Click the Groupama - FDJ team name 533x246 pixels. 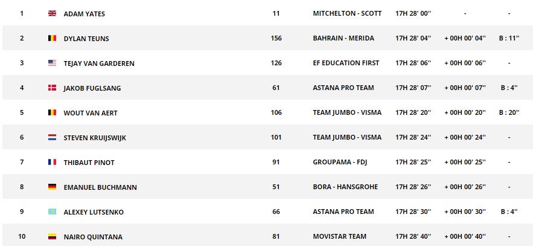tap(340, 163)
